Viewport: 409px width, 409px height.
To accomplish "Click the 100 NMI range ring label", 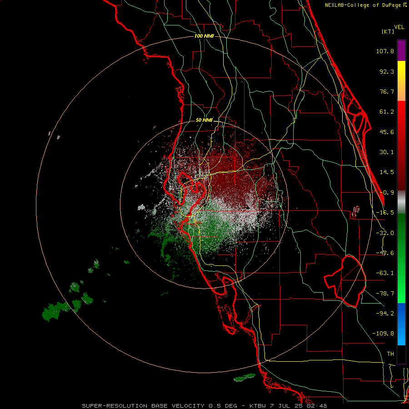I will (x=204, y=36).
